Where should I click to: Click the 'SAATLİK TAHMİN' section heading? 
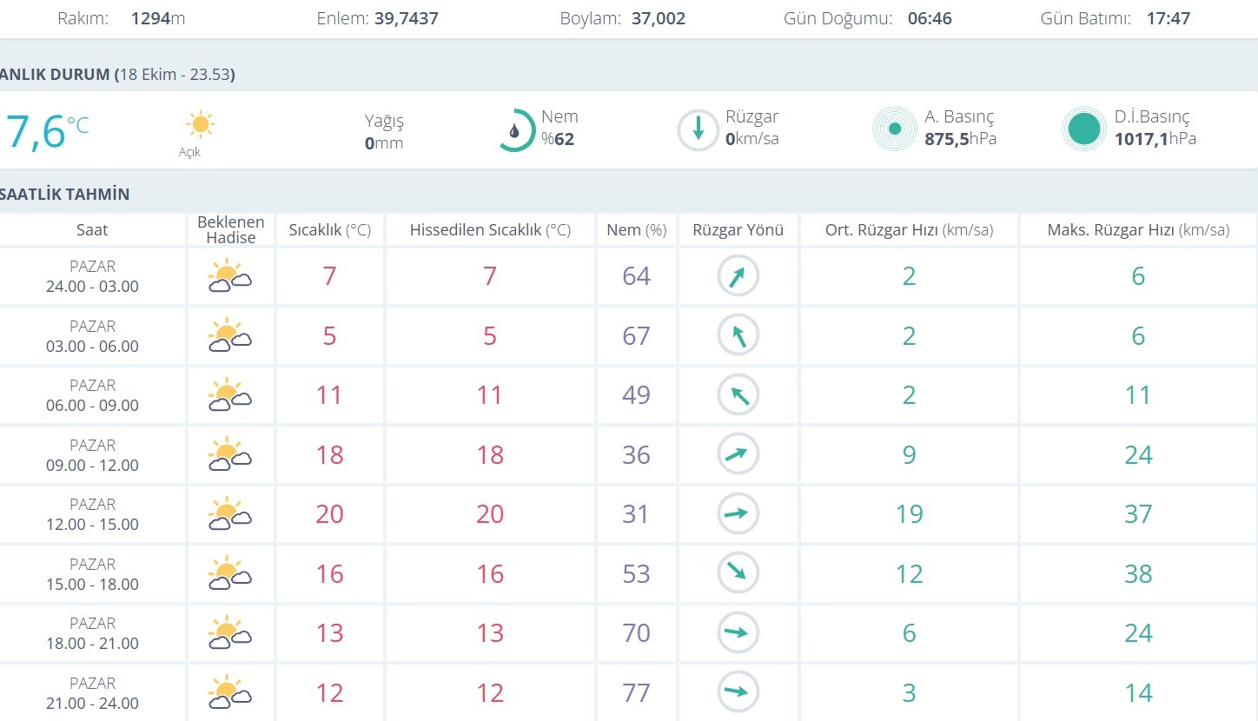pos(64,194)
